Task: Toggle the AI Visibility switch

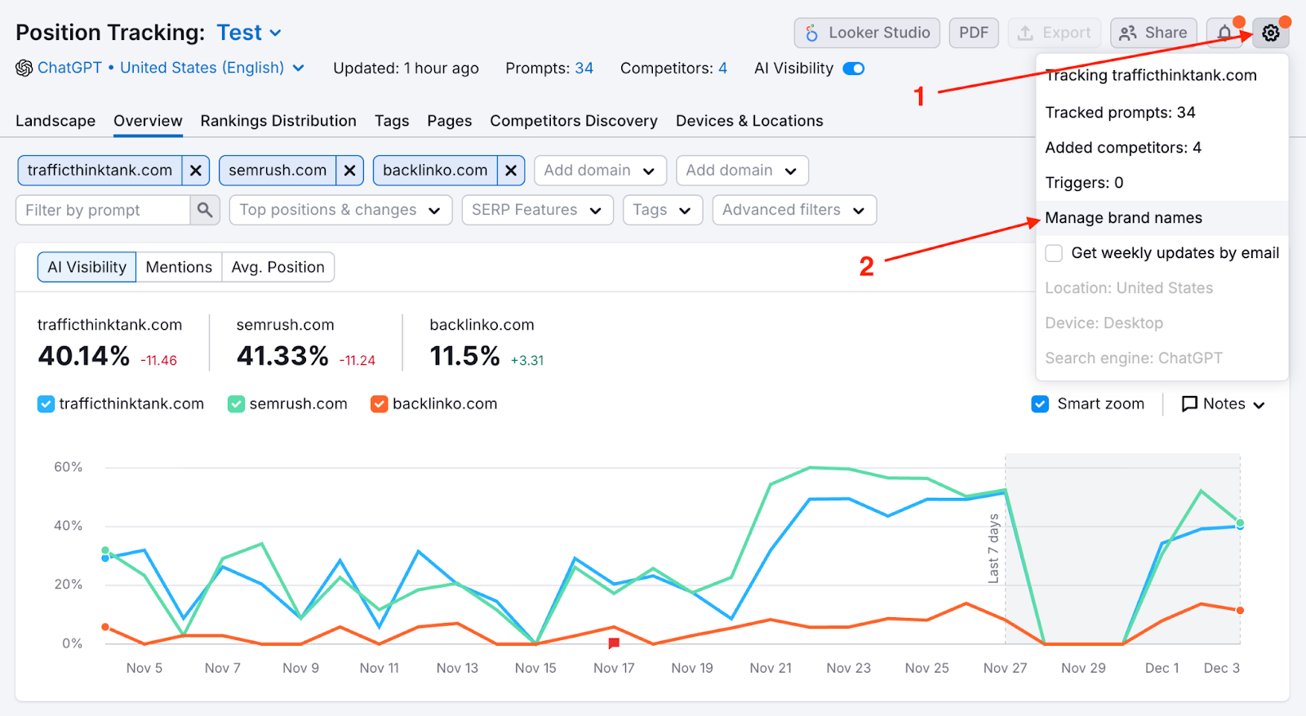Action: [x=853, y=69]
